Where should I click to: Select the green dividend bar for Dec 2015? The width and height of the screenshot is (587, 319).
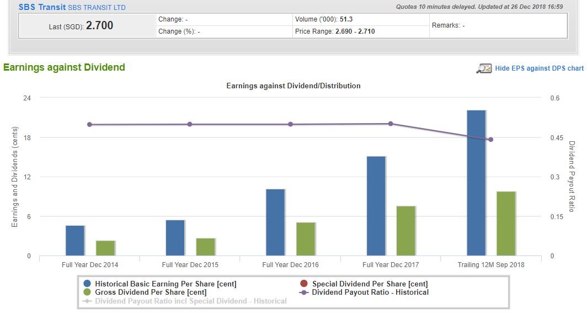206,247
